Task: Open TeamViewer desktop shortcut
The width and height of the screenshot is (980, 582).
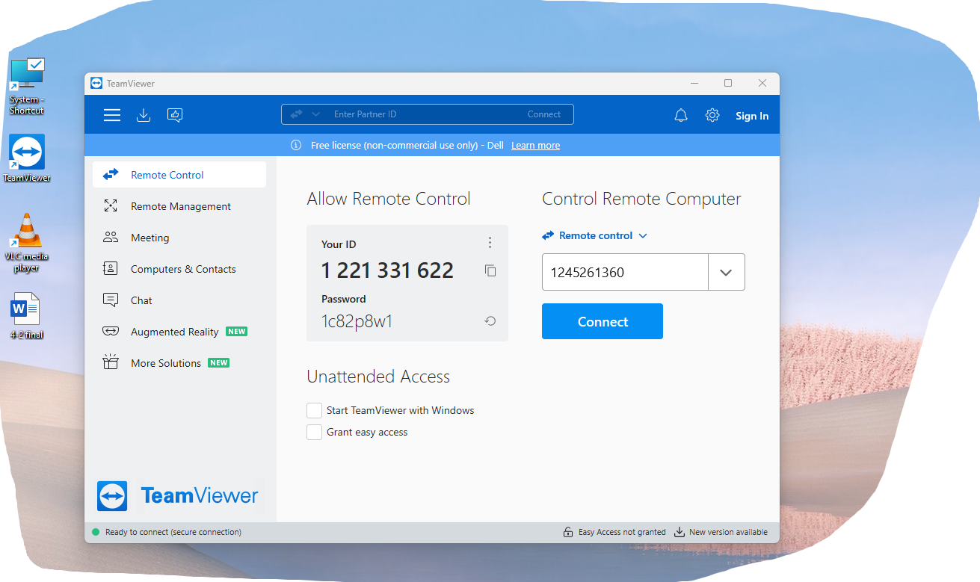Action: [x=27, y=158]
